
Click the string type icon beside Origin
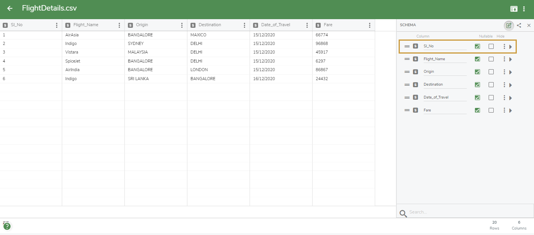[415, 72]
